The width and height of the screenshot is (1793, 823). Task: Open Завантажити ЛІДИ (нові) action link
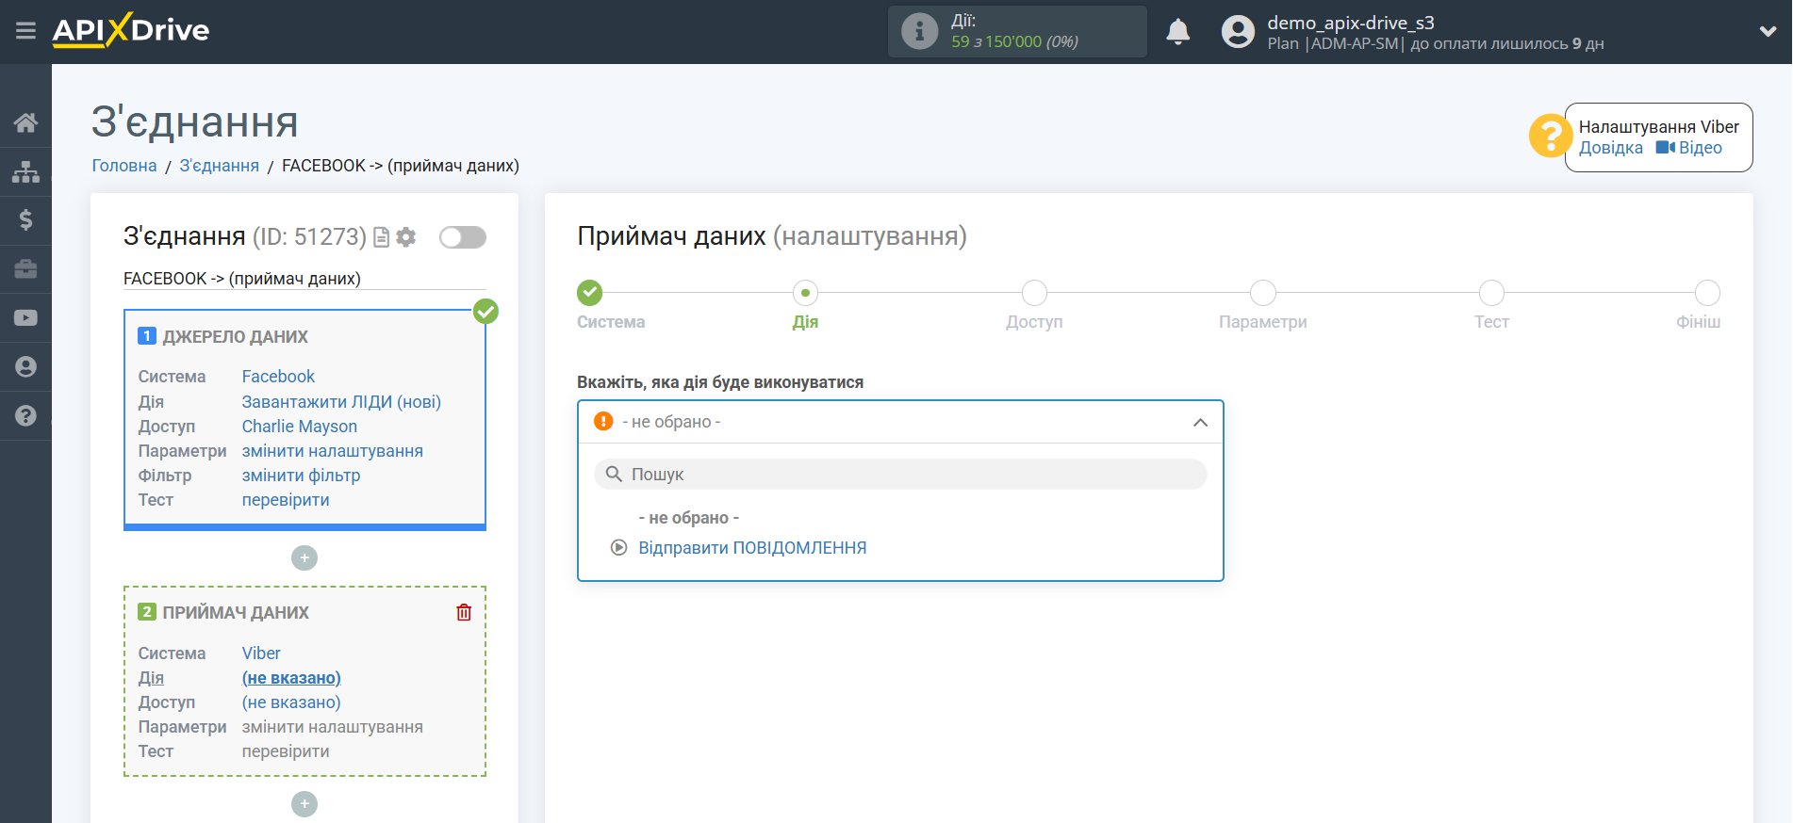[341, 402]
